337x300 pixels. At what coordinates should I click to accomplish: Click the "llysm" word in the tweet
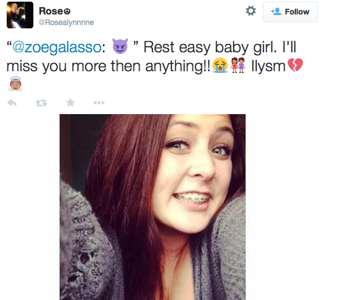click(268, 66)
